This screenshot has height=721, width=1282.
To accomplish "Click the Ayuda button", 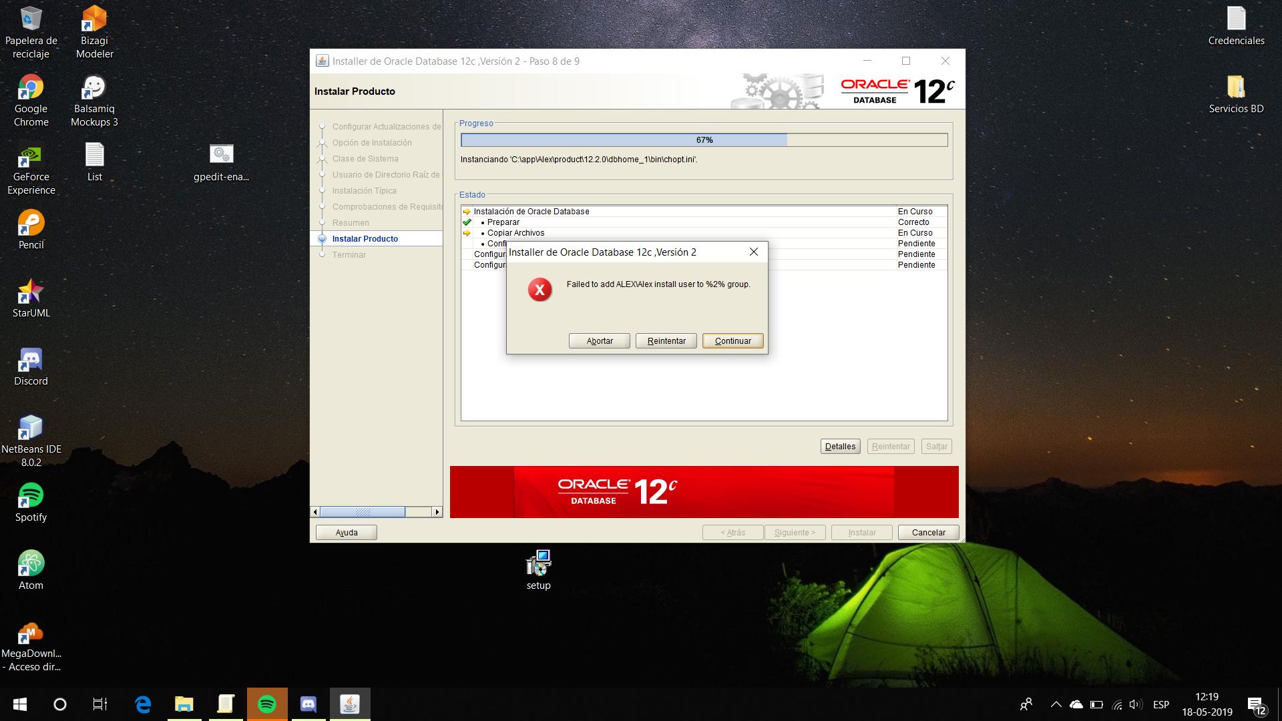I will [346, 532].
